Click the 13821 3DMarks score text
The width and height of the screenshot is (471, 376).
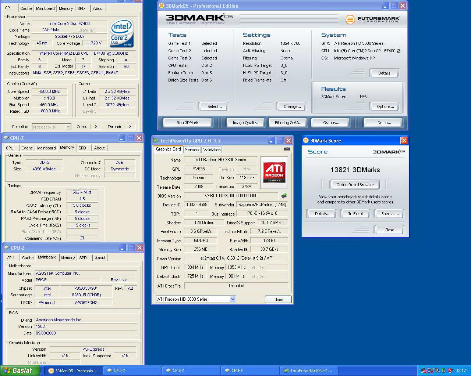(x=355, y=170)
